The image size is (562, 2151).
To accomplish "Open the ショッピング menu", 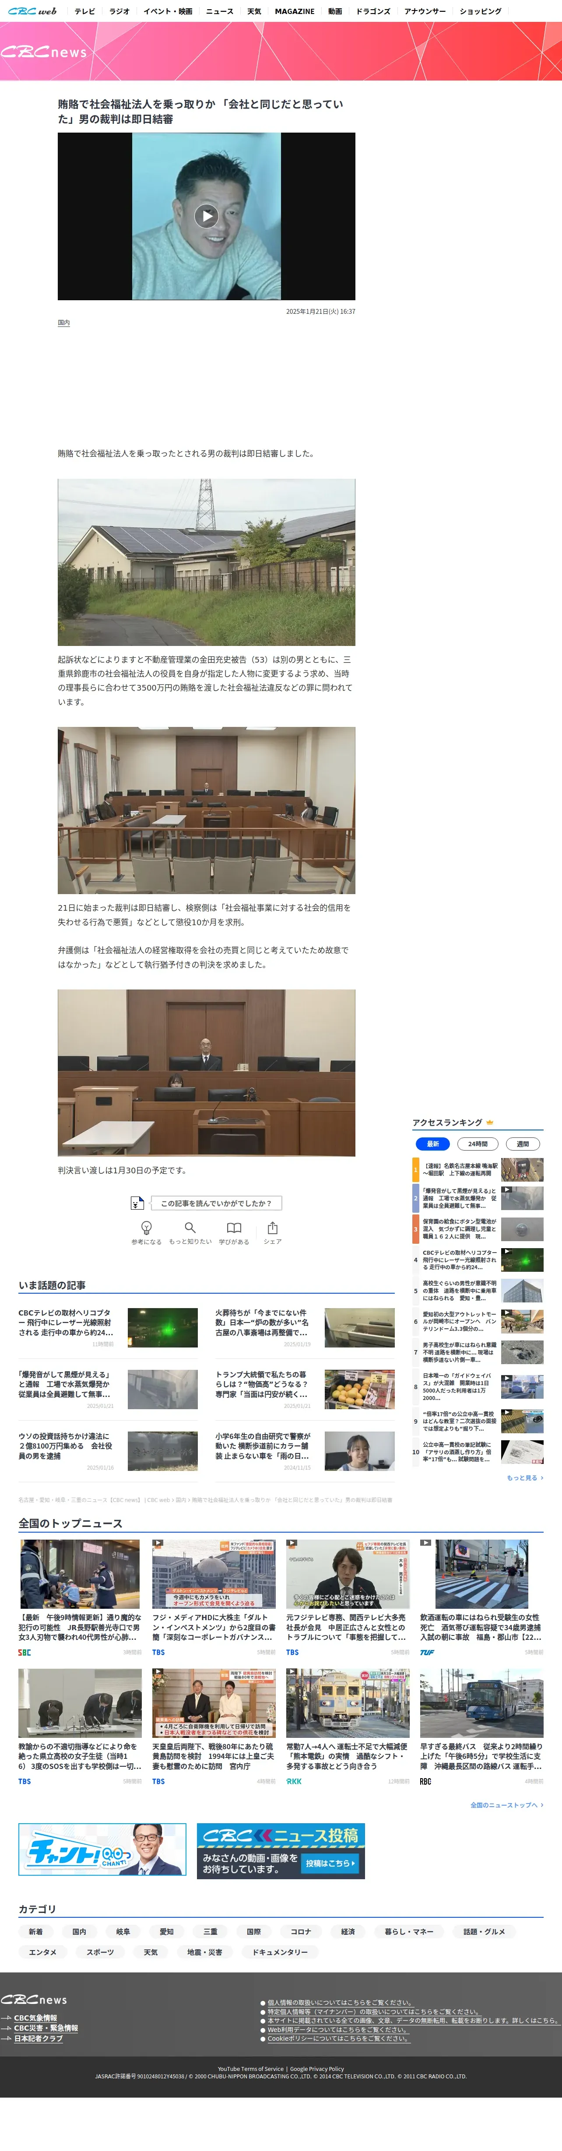I will click(480, 12).
